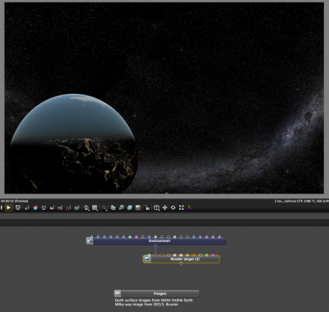Click the Render target node thumbnail icon
The width and height of the screenshot is (329, 312).
[x=147, y=259]
